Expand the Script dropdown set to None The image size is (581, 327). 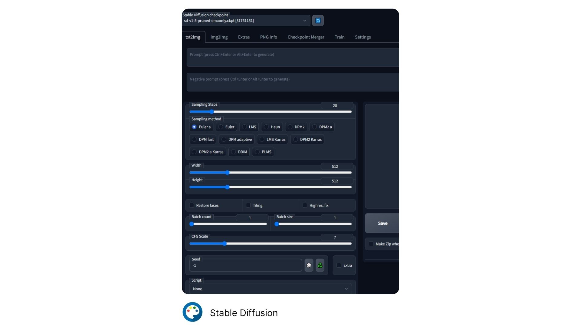tap(270, 289)
